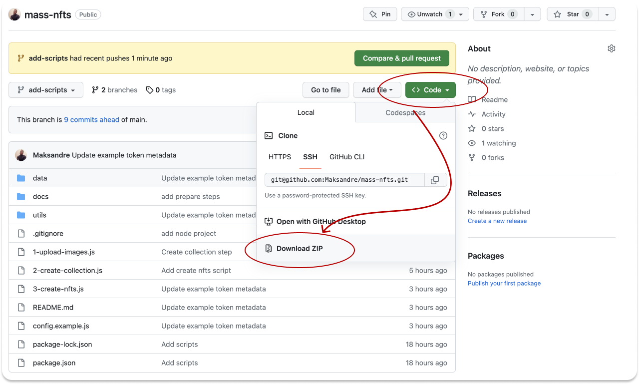Open the Star lists dropdown arrow
This screenshot has width=639, height=384.
point(607,14)
